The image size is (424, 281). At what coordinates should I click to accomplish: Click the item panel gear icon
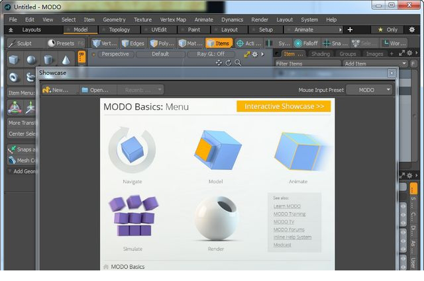(x=409, y=53)
